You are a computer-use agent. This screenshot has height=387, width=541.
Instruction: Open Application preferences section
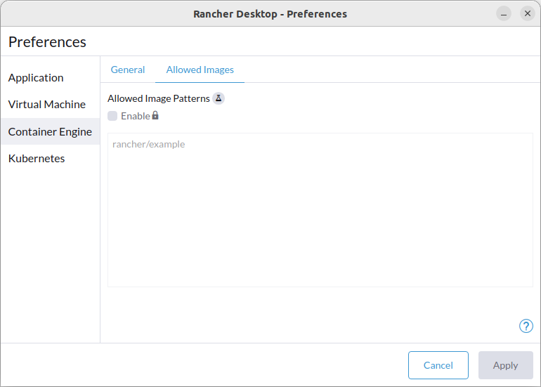pyautogui.click(x=51, y=77)
